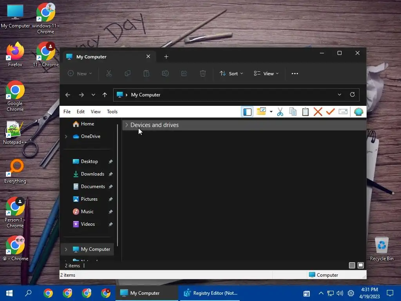The height and width of the screenshot is (301, 401).
Task: Open Music in quick access
Action: coord(87,212)
